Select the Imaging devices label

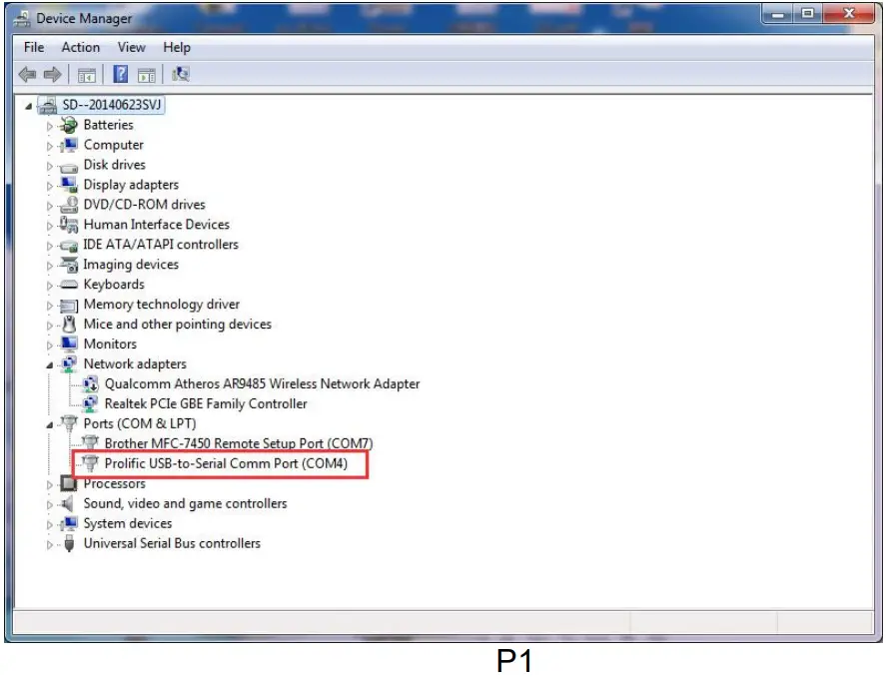(131, 265)
